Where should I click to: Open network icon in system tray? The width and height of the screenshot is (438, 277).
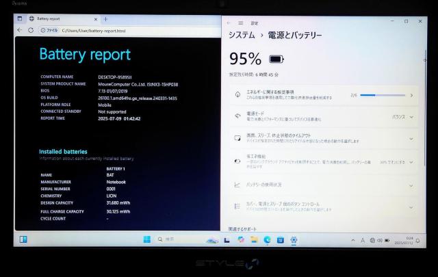[372, 240]
